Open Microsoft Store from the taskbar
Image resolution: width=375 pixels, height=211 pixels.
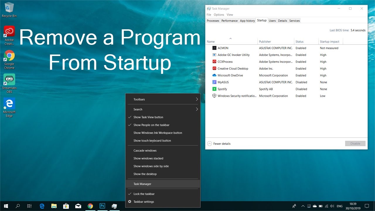(x=66, y=206)
